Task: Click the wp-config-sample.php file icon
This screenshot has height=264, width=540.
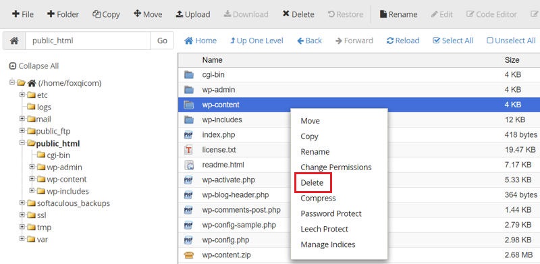Action: coord(189,226)
